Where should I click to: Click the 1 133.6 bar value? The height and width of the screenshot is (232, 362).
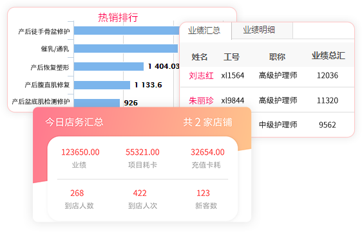tap(148, 85)
